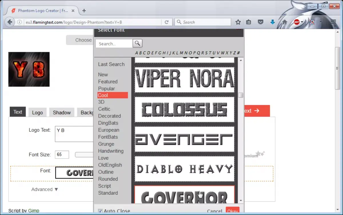This screenshot has width=343, height=215.
Task: Pick the Governor font preview in the list
Action: click(185, 194)
